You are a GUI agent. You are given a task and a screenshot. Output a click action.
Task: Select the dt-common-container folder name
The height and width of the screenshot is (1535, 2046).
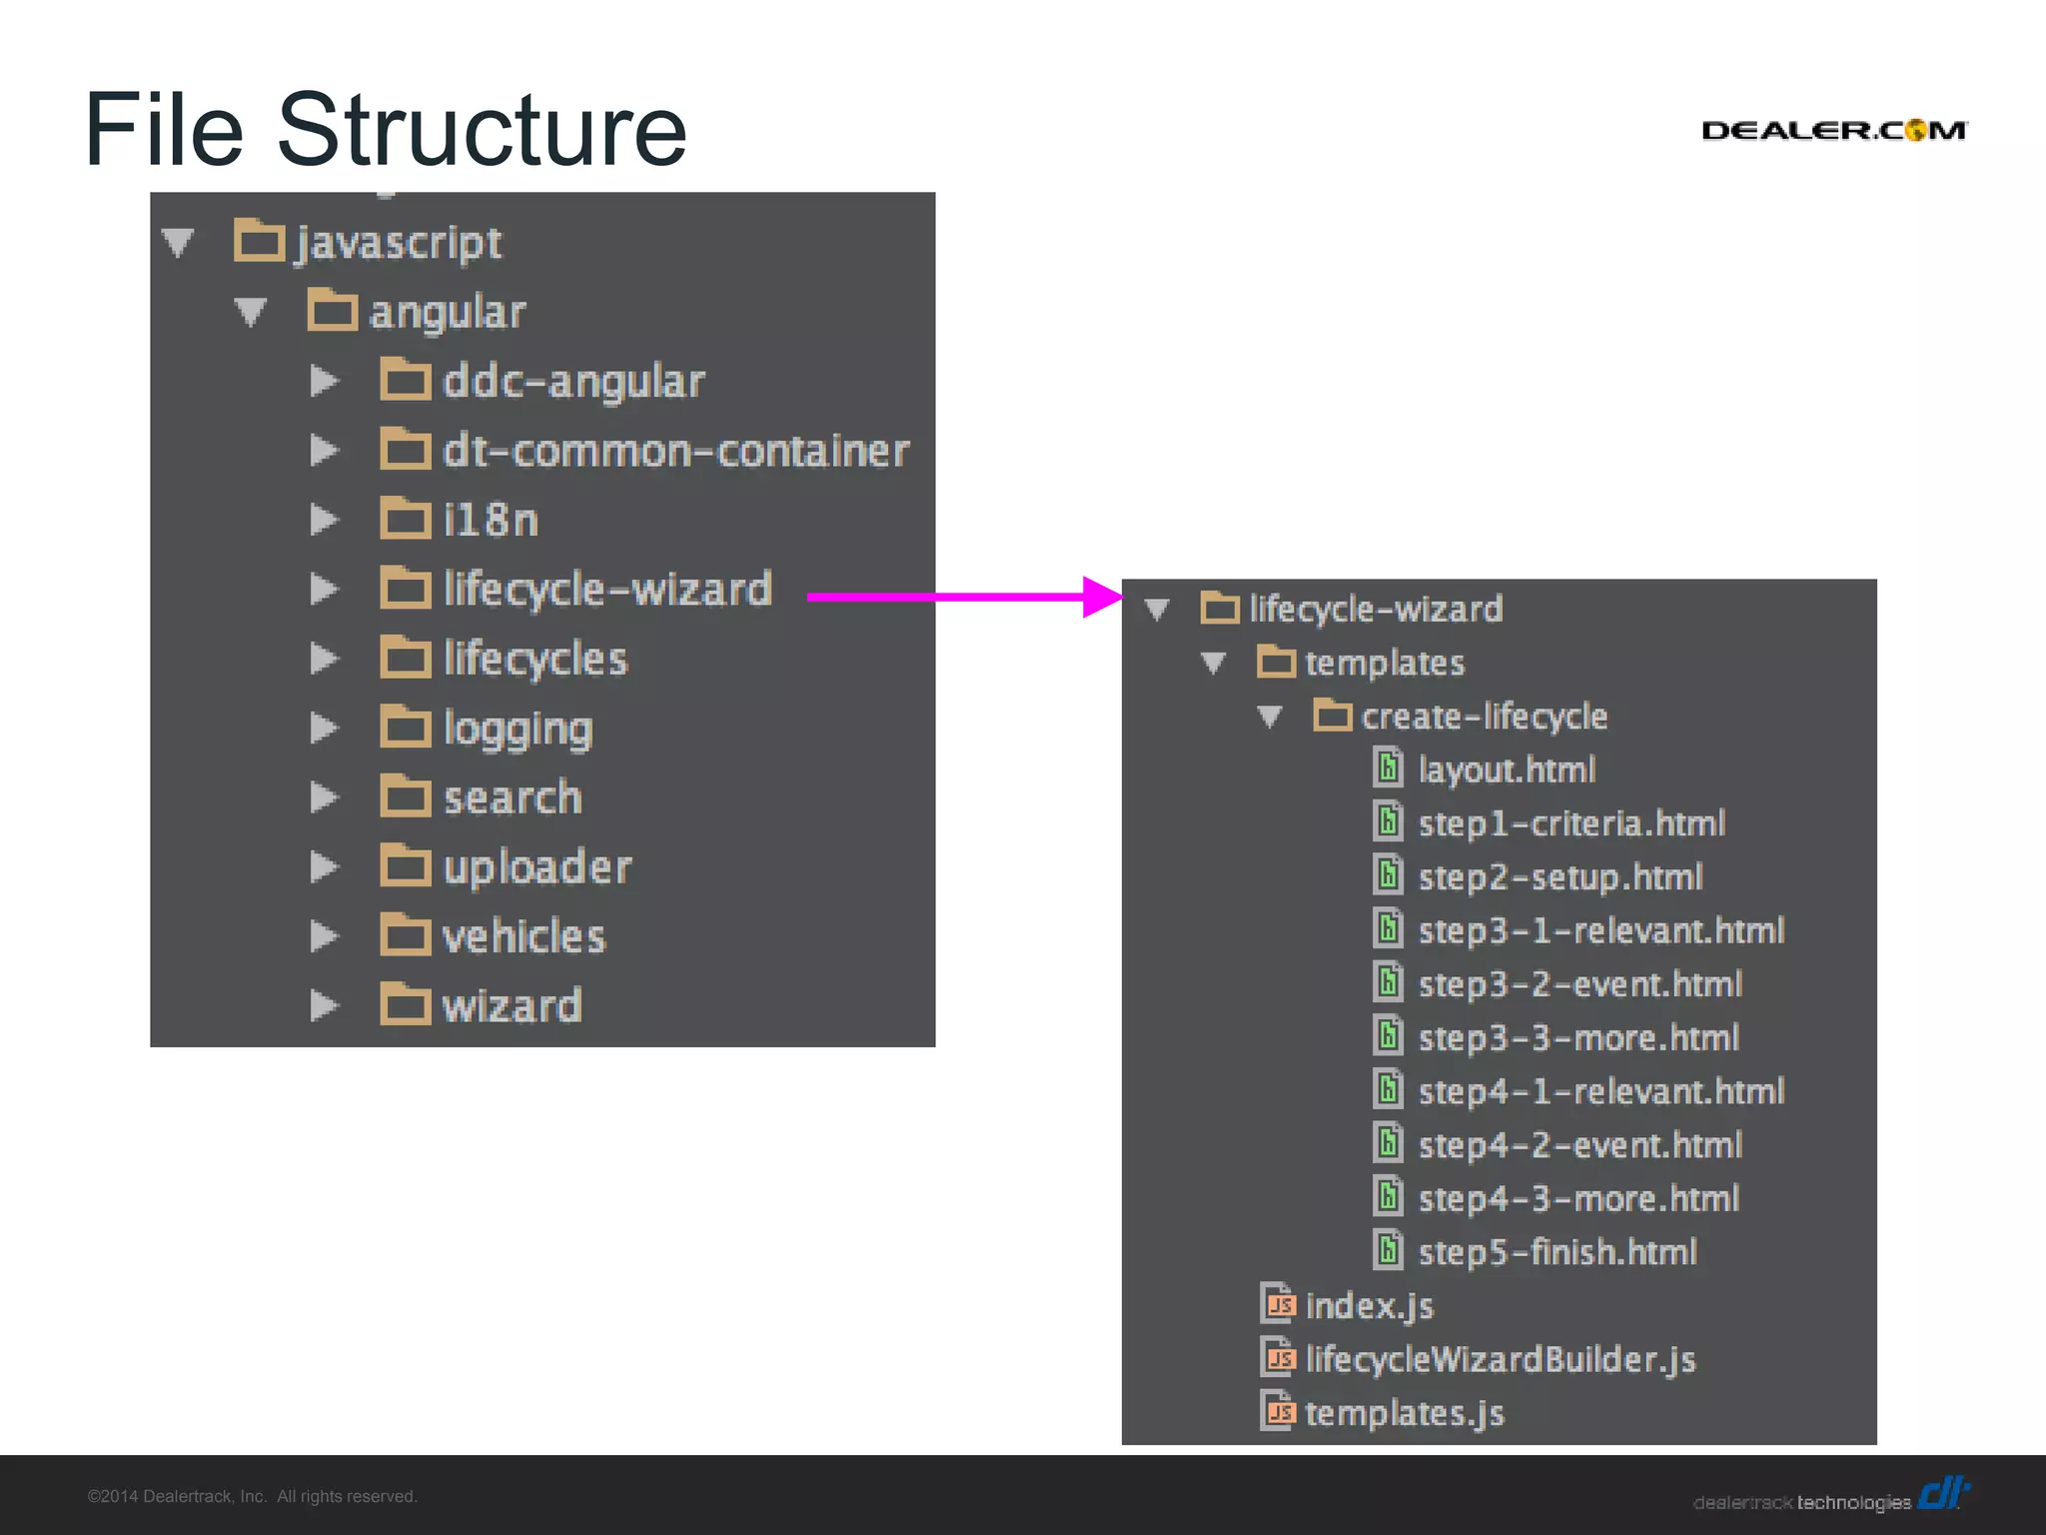tap(676, 451)
